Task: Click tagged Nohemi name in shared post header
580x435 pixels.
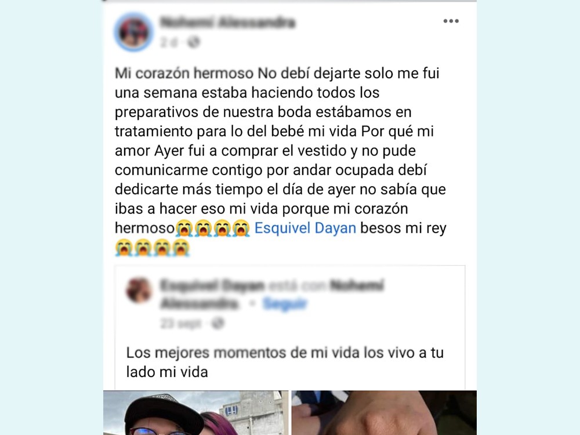Action: point(357,285)
